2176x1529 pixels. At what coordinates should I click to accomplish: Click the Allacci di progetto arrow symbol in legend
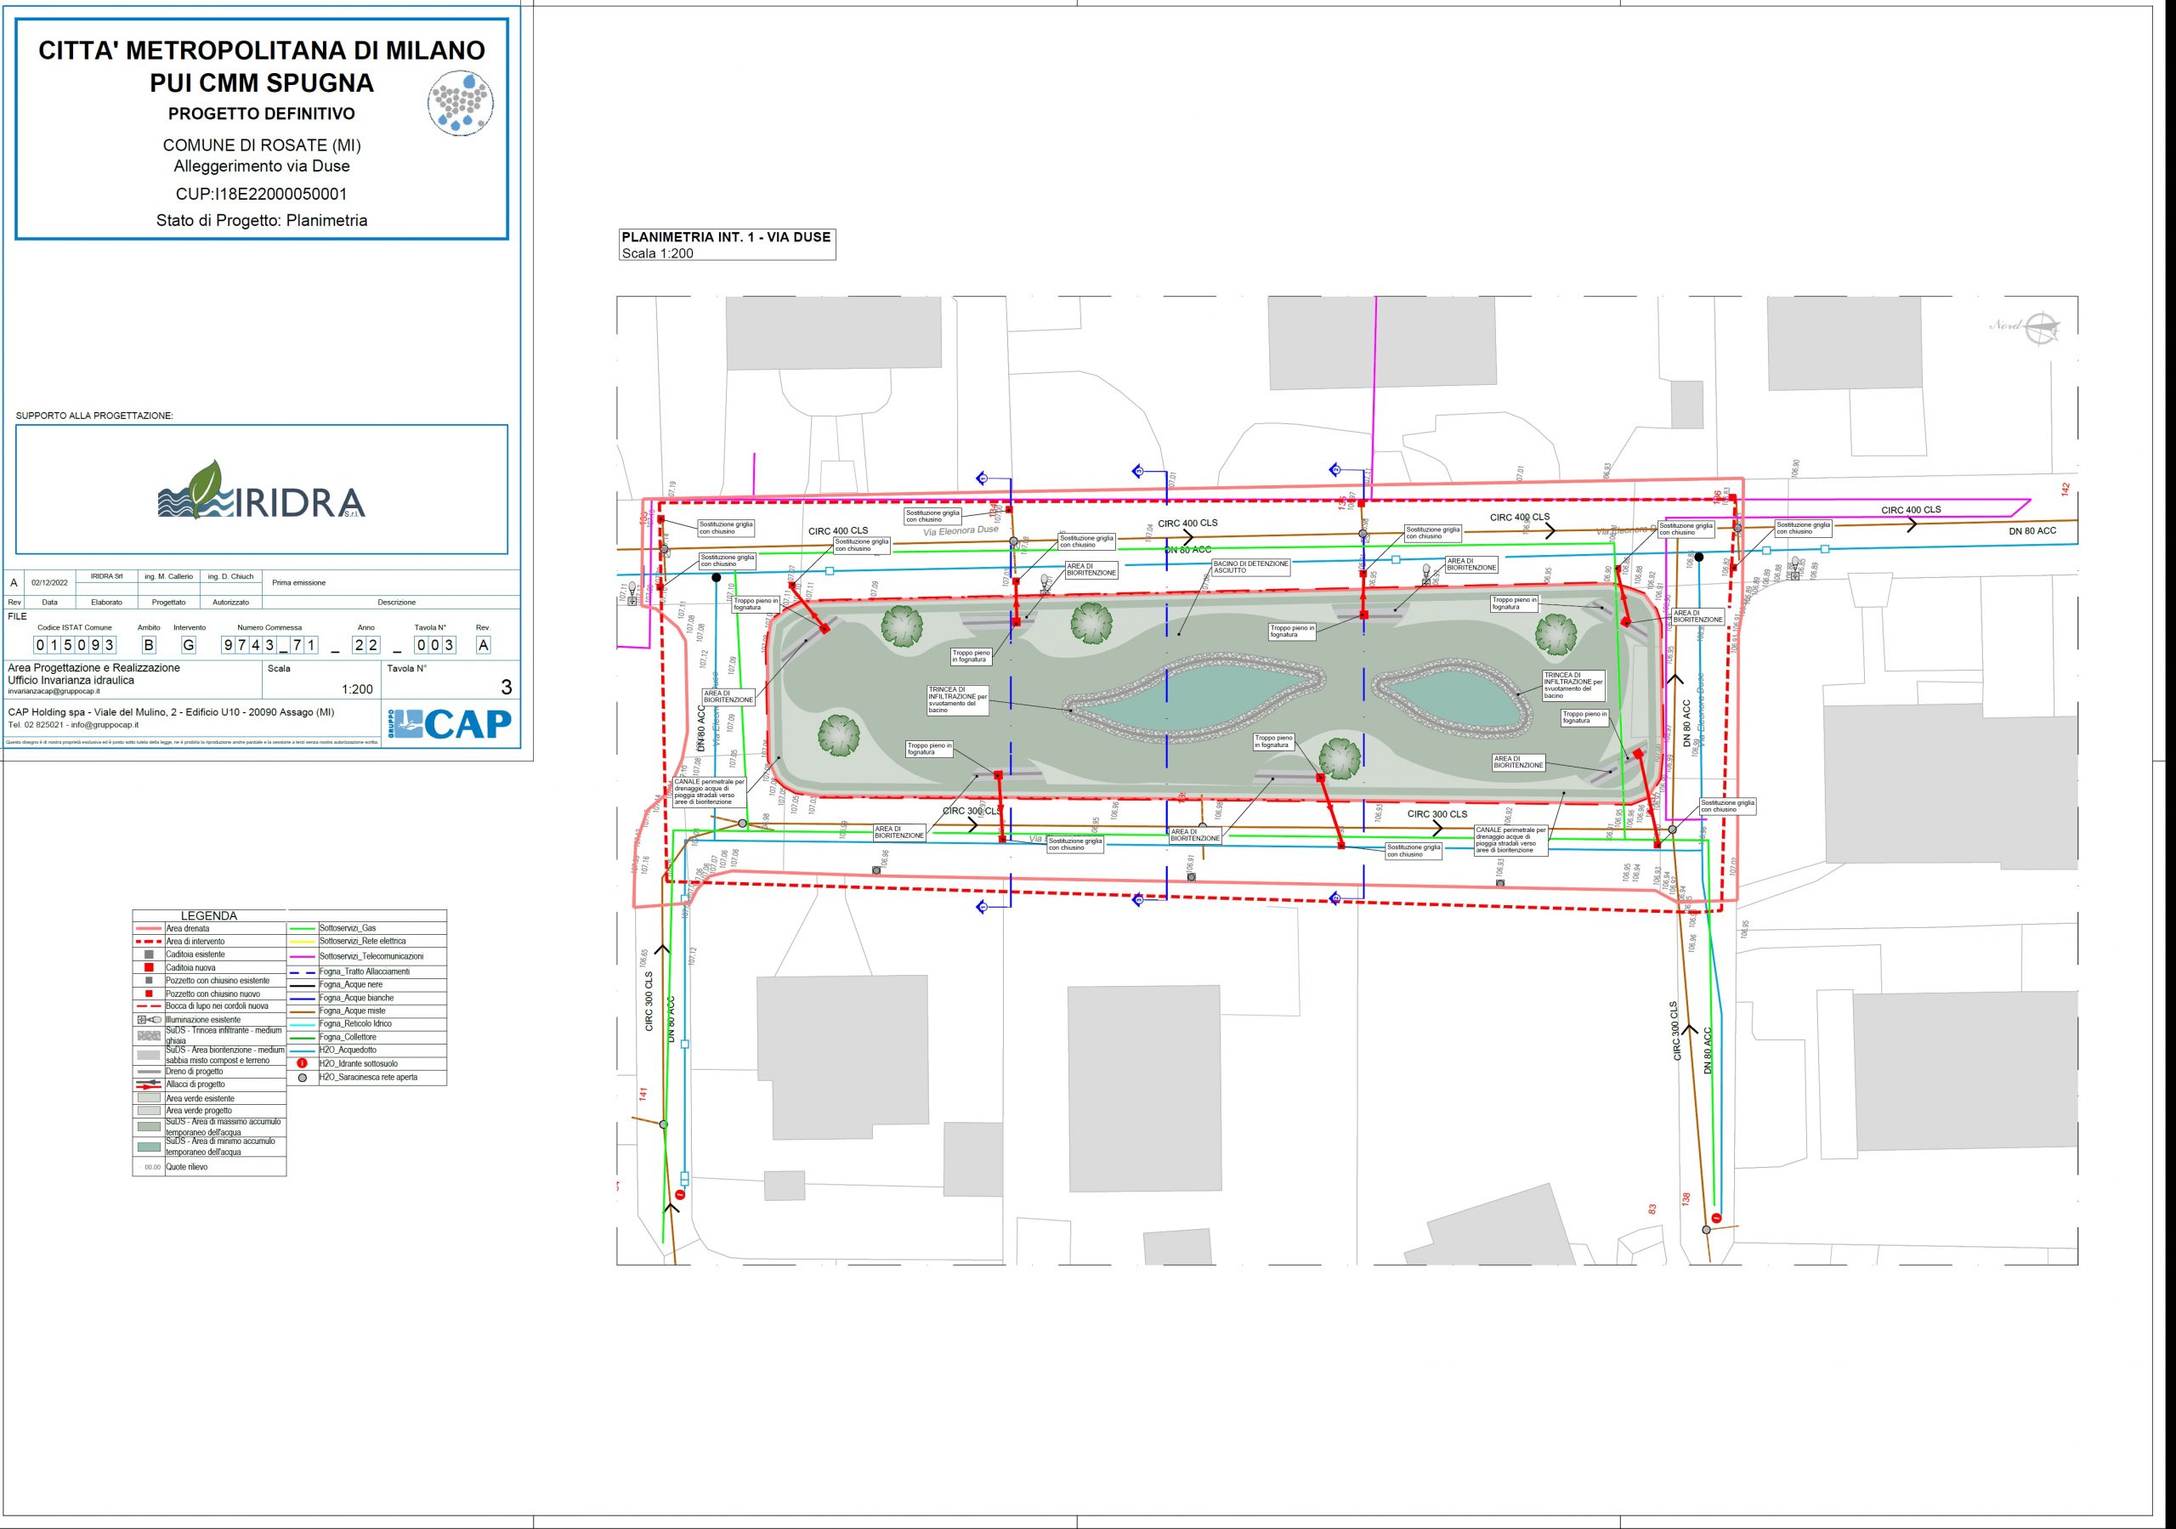(149, 1084)
